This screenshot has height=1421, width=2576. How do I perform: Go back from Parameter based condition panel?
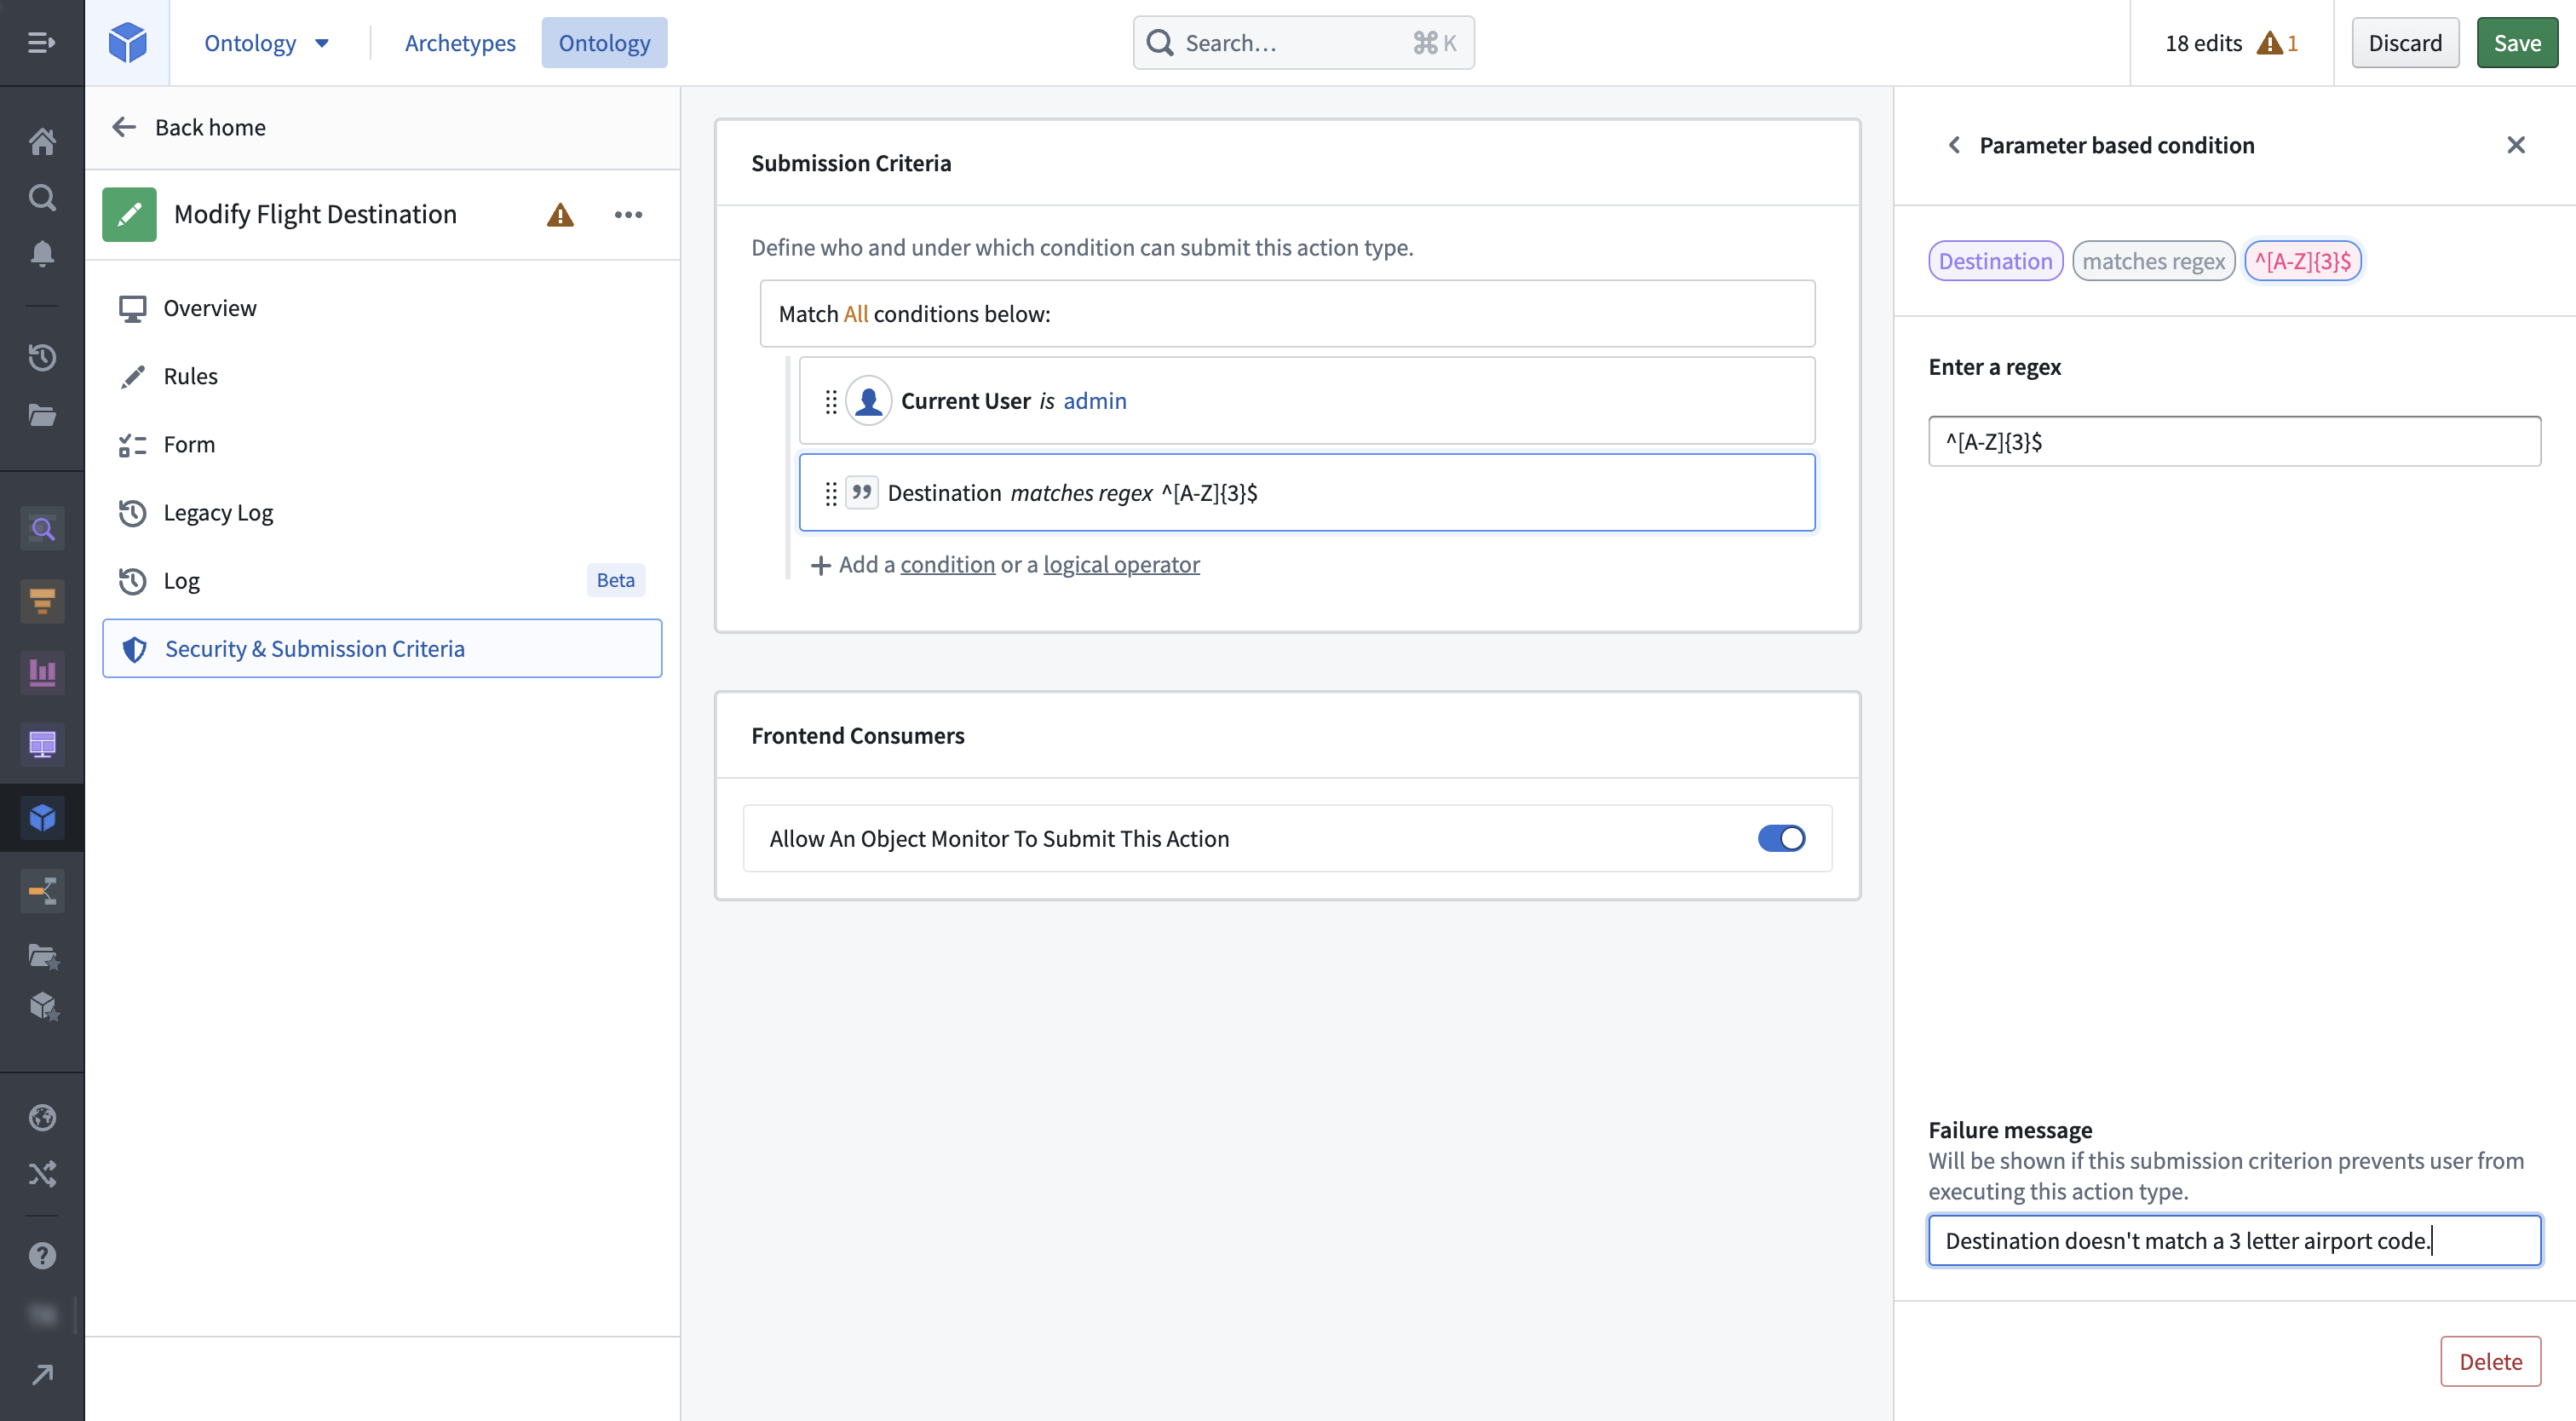[x=1953, y=145]
